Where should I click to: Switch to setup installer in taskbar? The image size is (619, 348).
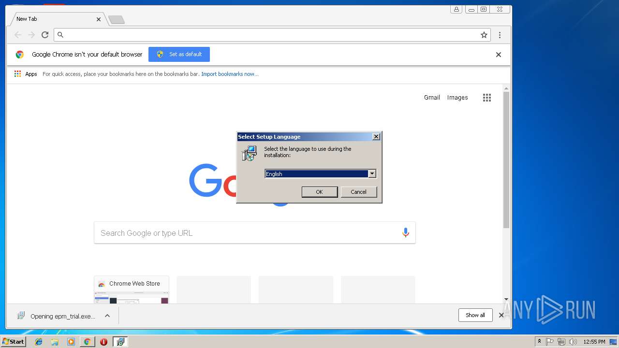(120, 342)
